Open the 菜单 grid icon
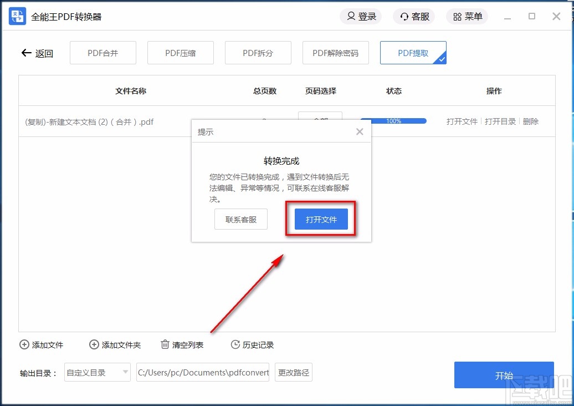The width and height of the screenshot is (574, 406). coord(457,16)
